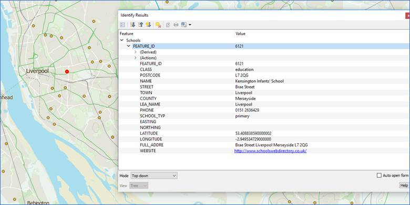This screenshot has width=410, height=205.
Task: Close the Identify Results panel
Action: coord(408,16)
